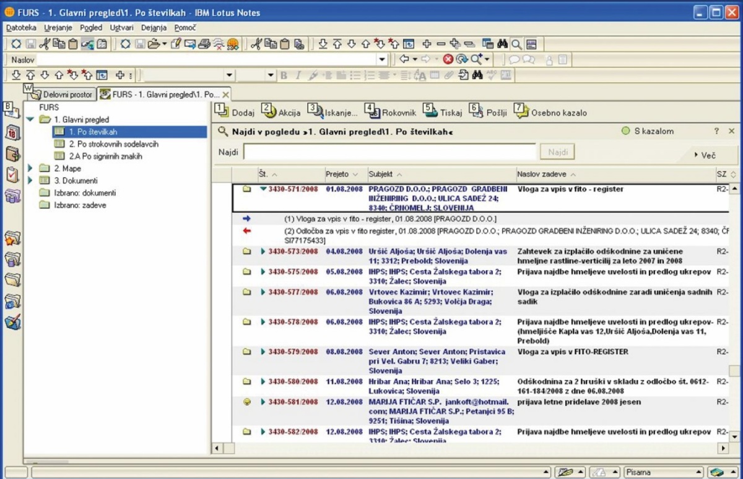Click the Najdi search button
743x479 pixels.
click(557, 152)
